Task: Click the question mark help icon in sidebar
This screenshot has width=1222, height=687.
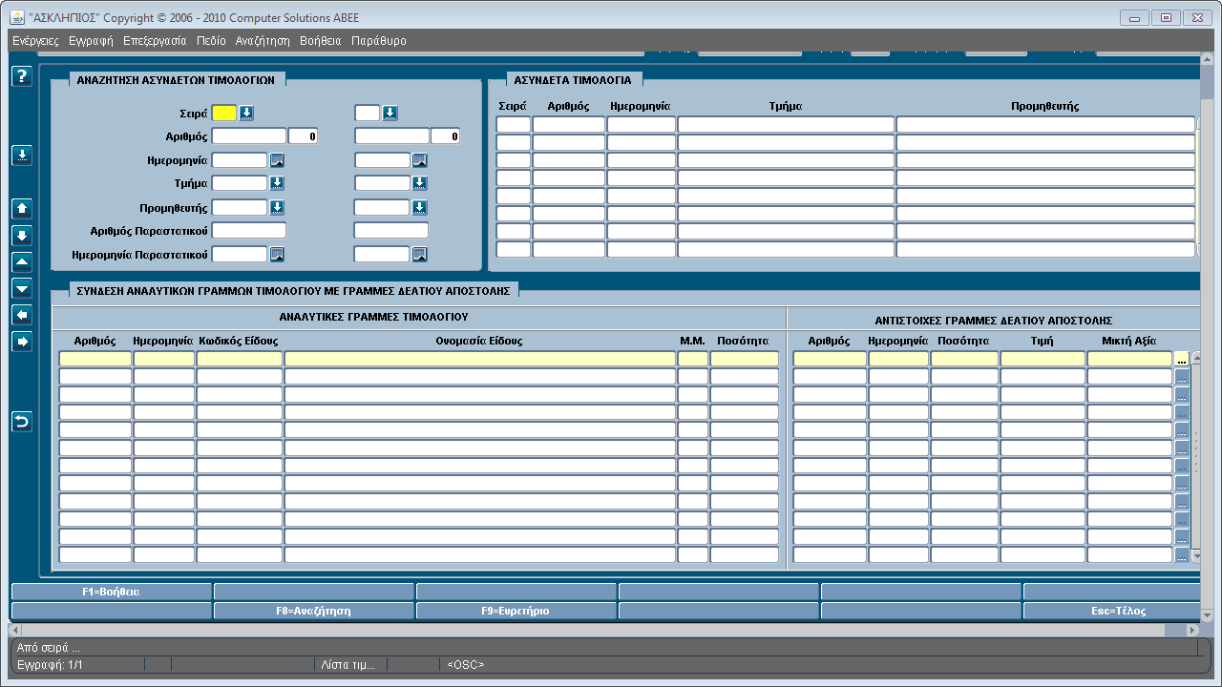Action: (x=22, y=77)
